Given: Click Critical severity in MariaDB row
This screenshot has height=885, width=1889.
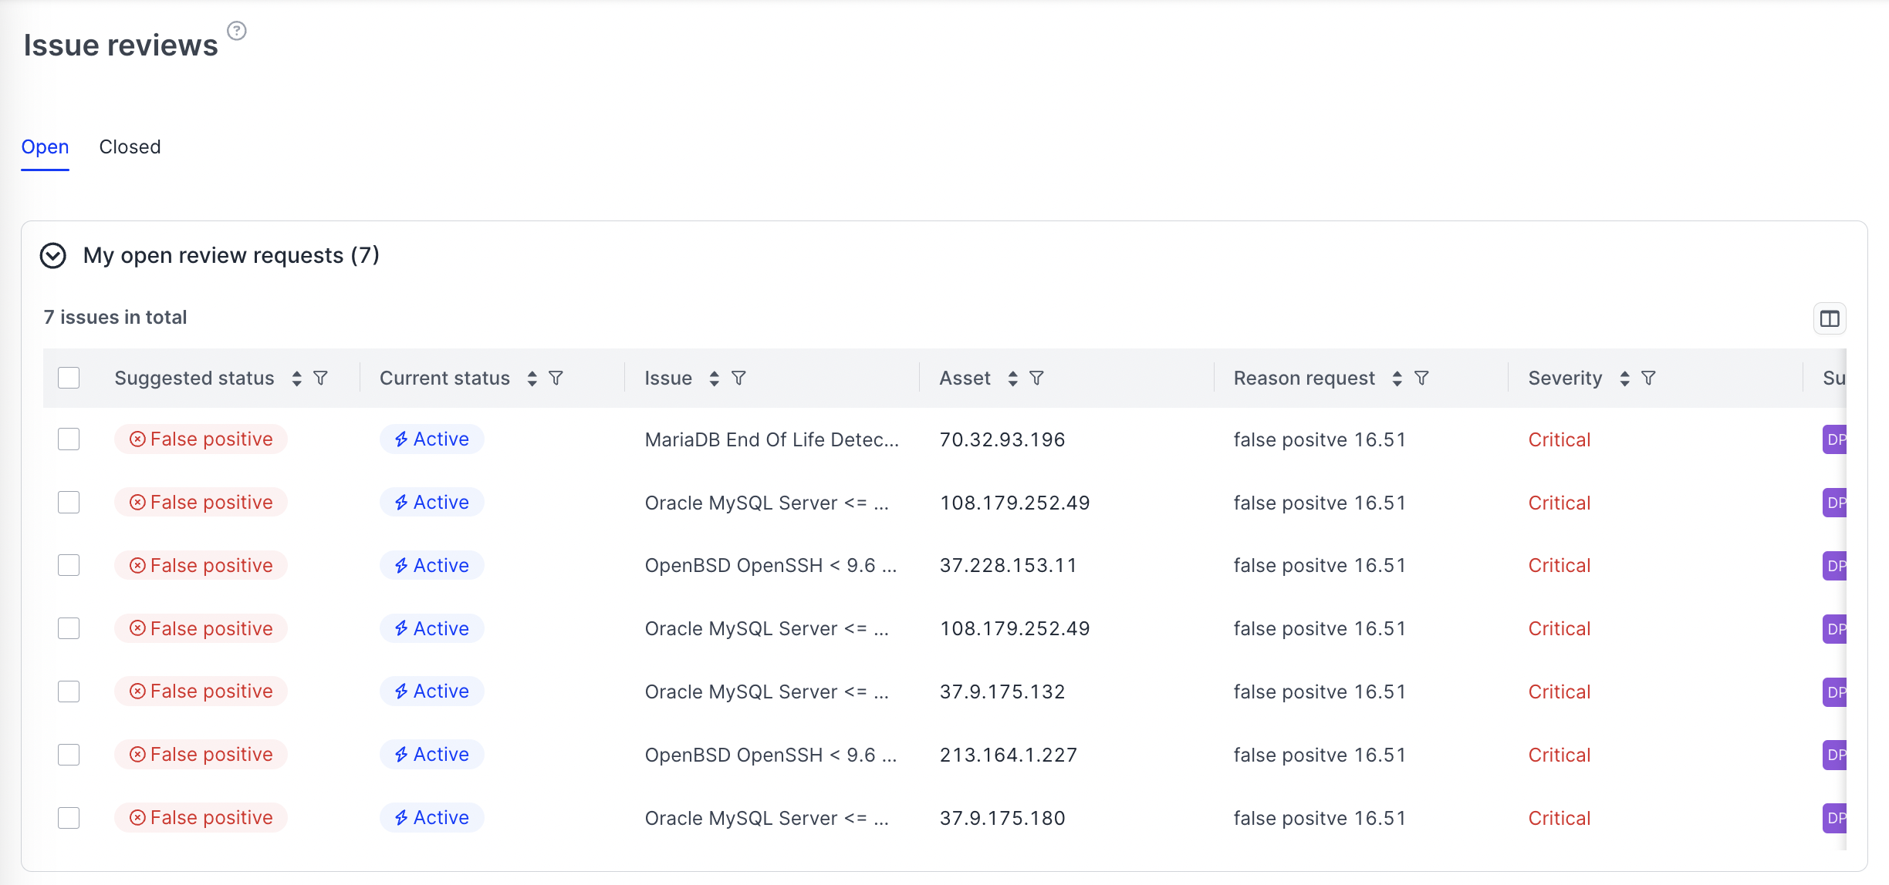Looking at the screenshot, I should [x=1559, y=439].
